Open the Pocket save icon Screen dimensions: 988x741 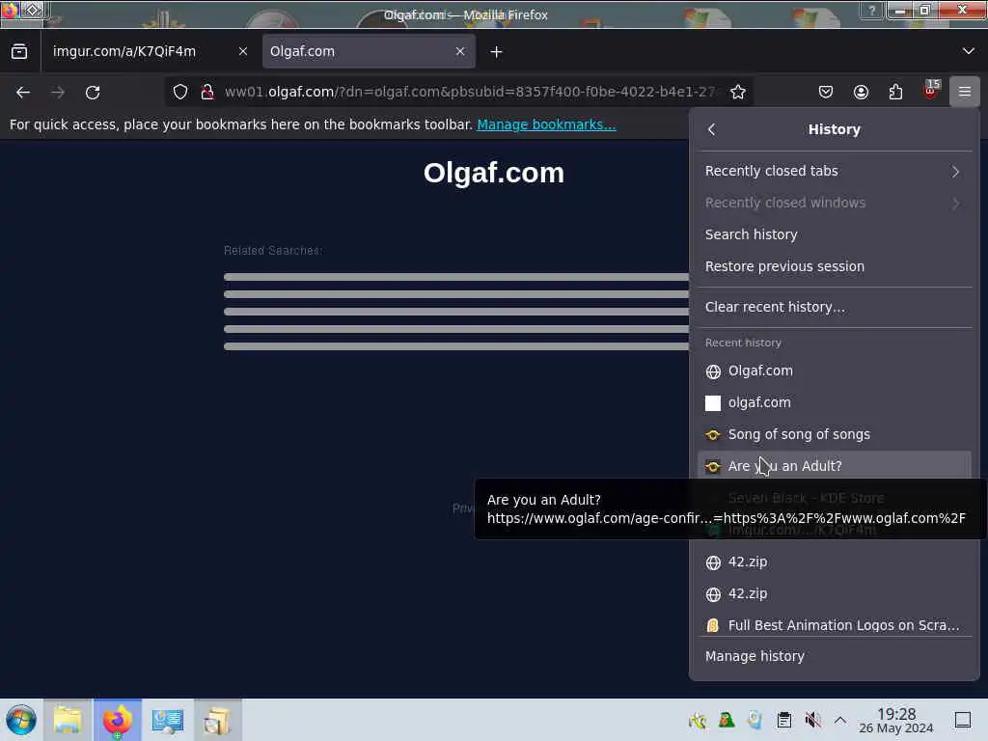click(x=826, y=92)
